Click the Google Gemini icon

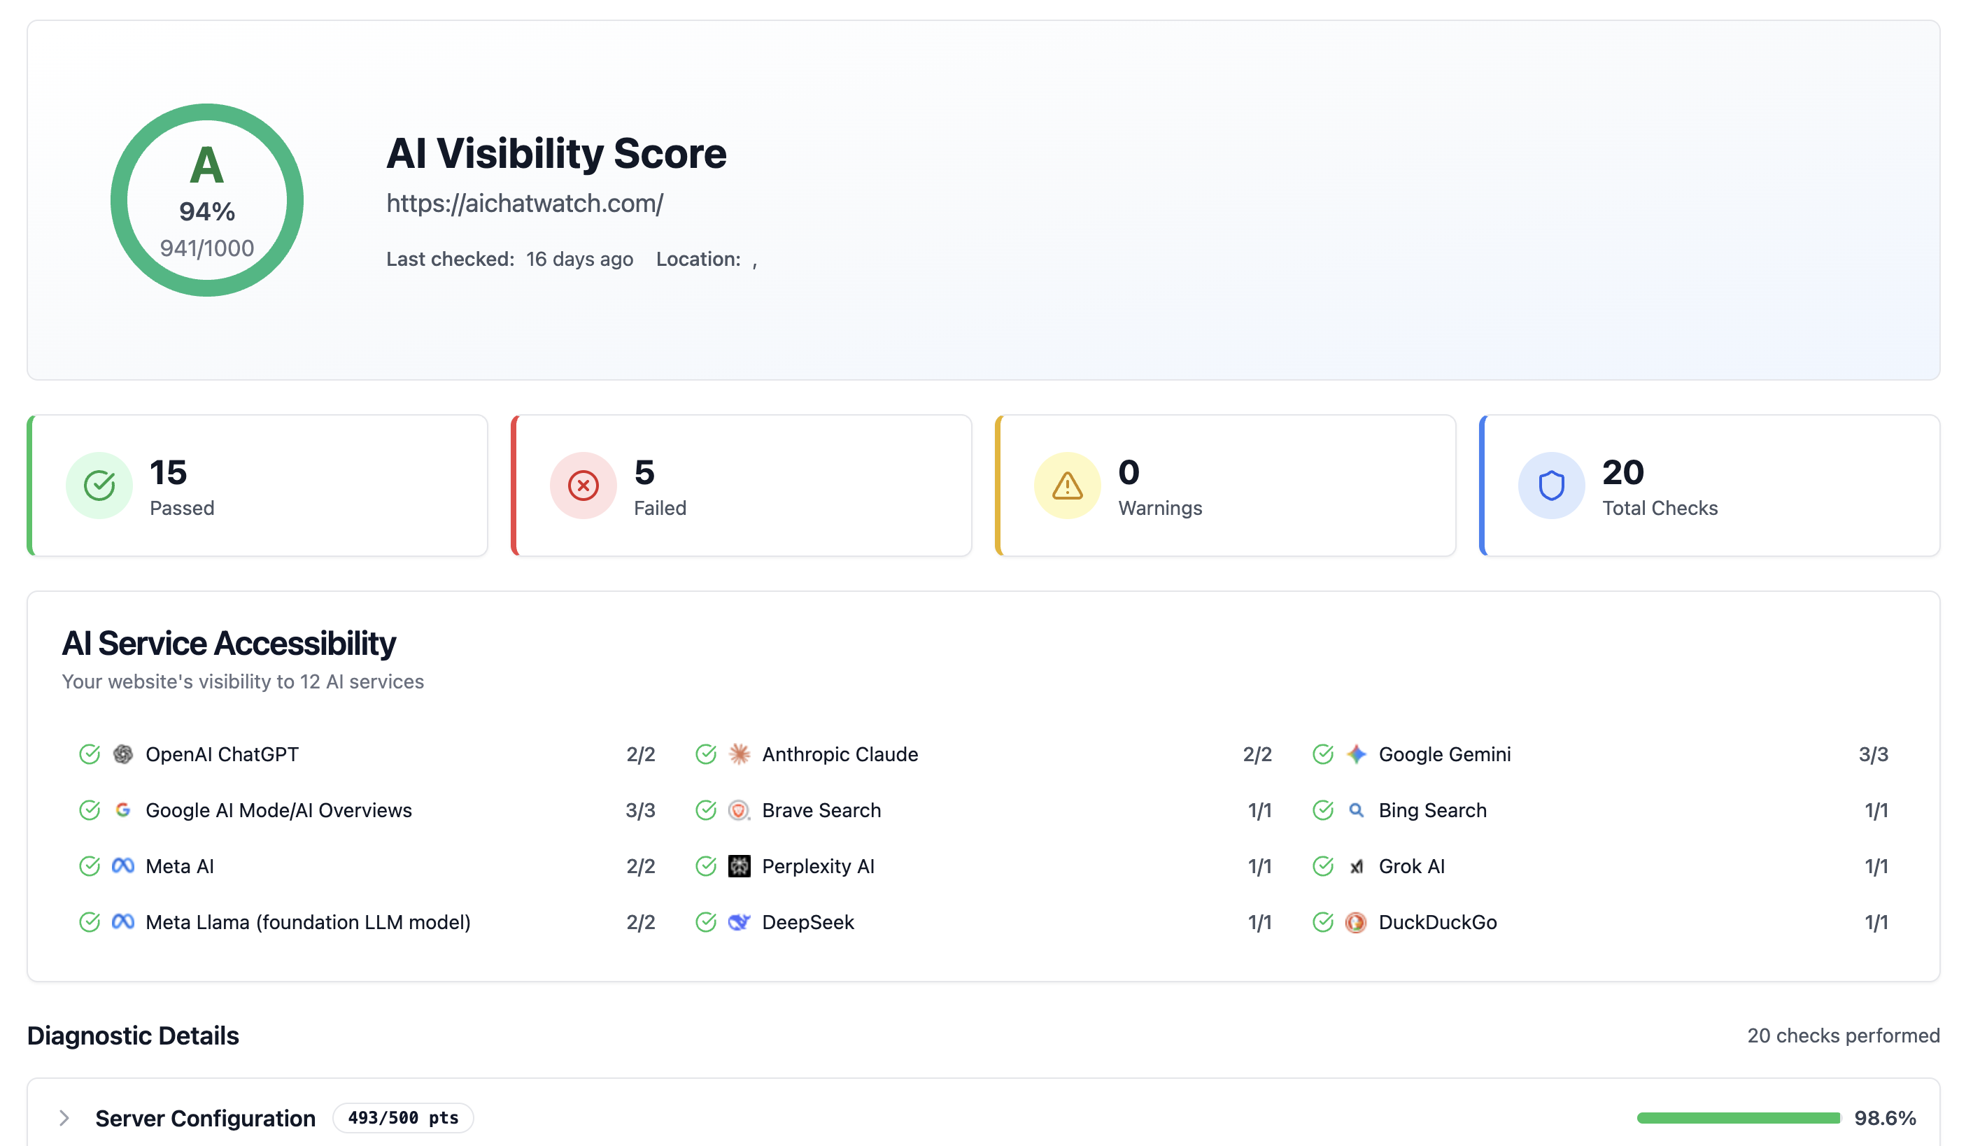coord(1356,754)
